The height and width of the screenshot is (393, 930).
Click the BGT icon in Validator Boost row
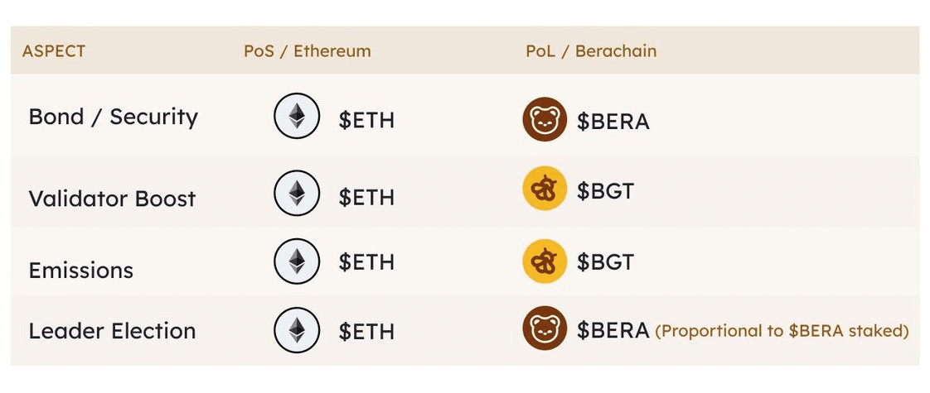pos(545,189)
